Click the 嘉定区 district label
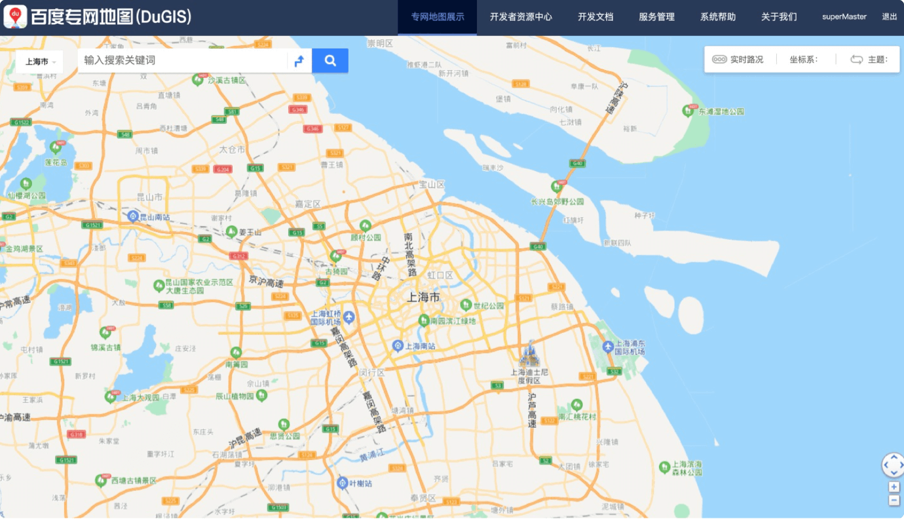This screenshot has width=904, height=519. tap(308, 204)
